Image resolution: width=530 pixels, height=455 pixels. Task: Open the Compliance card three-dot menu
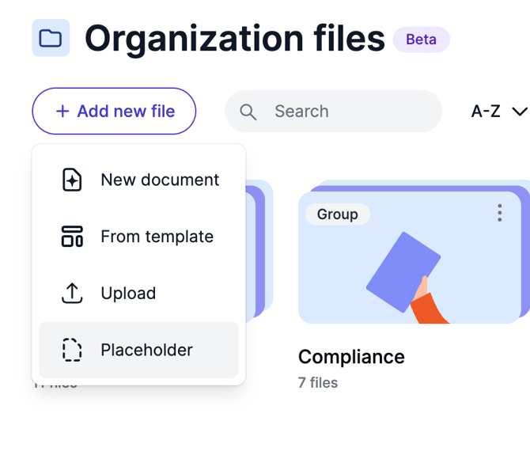(x=500, y=213)
